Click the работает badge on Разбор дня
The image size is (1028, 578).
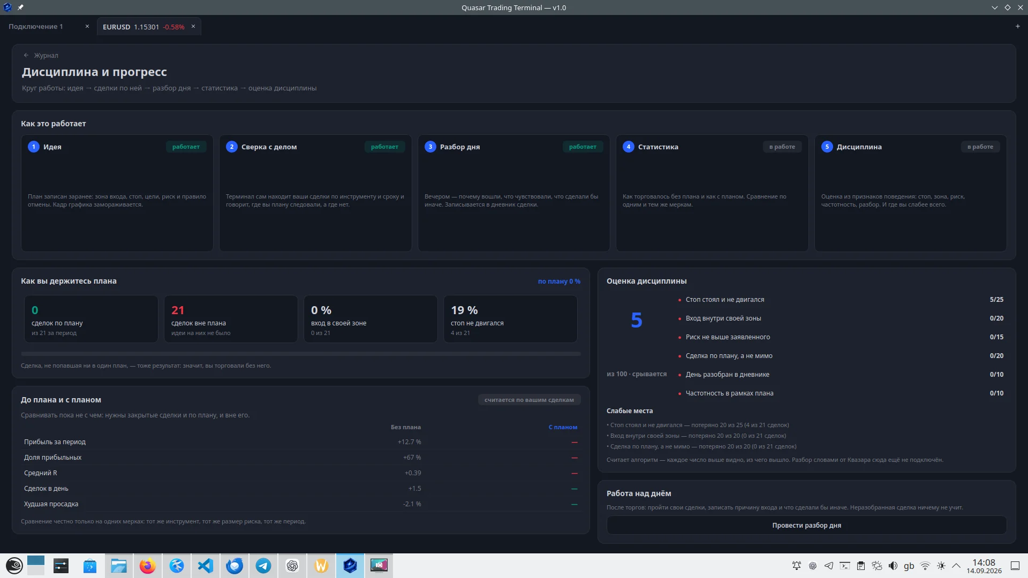pyautogui.click(x=583, y=147)
